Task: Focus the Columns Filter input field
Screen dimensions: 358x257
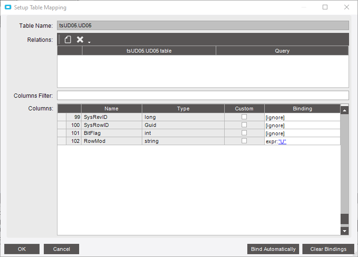Action: 203,95
